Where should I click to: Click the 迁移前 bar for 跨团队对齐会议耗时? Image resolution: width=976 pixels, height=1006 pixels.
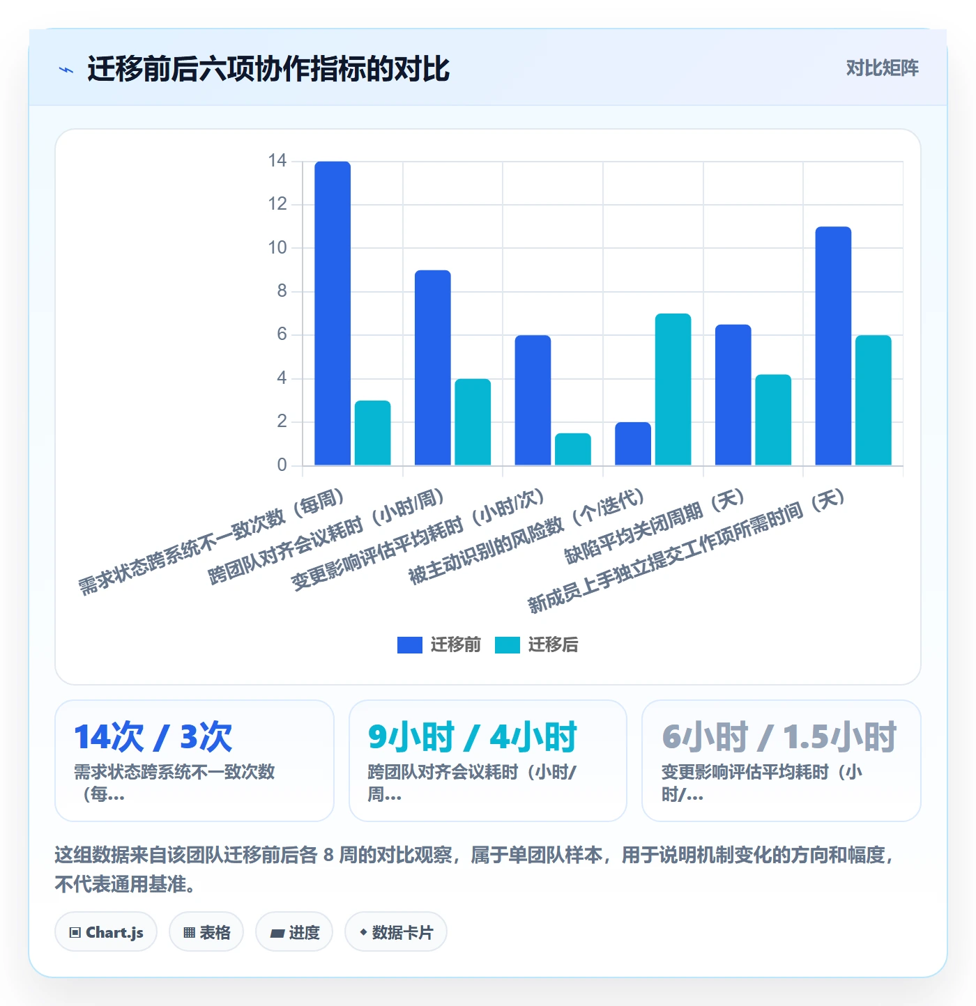coord(433,368)
